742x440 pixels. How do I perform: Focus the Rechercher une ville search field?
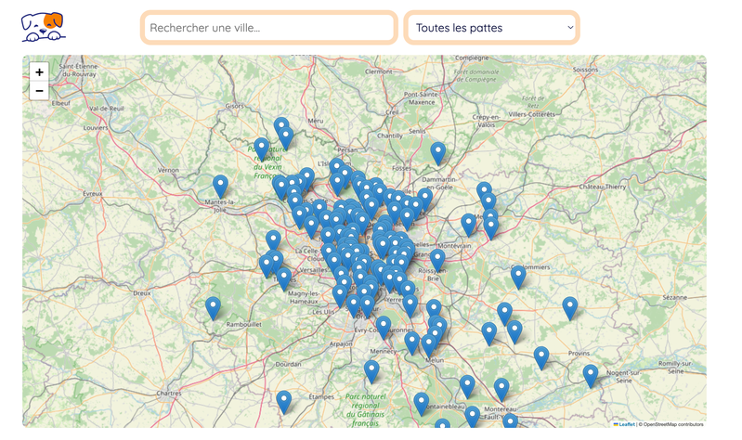pyautogui.click(x=268, y=28)
